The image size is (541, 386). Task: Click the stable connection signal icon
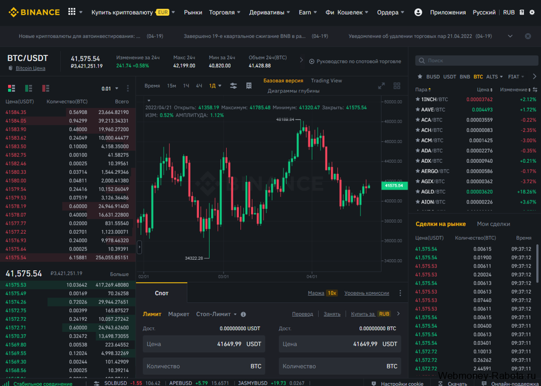6,383
